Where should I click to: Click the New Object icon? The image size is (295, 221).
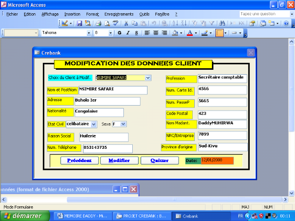(x=271, y=23)
